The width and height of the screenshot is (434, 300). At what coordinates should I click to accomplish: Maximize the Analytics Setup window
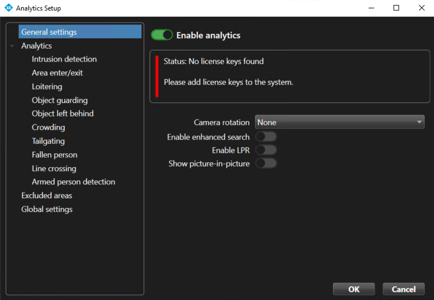point(396,8)
